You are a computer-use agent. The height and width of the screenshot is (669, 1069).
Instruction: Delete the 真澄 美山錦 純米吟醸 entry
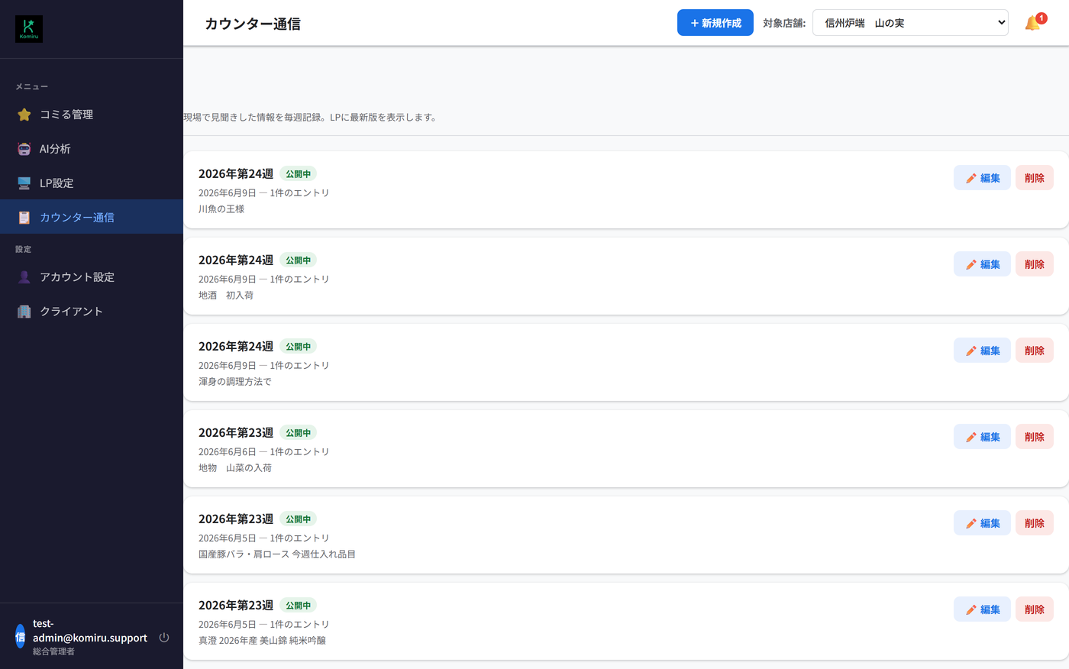pos(1035,609)
